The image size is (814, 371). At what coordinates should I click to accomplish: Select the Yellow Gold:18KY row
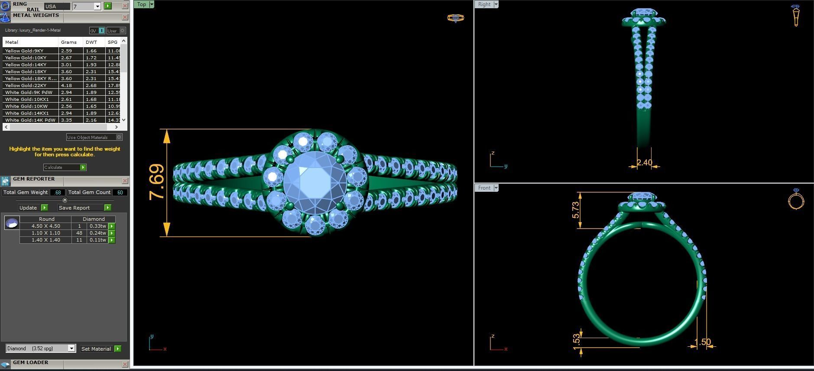pyautogui.click(x=62, y=71)
